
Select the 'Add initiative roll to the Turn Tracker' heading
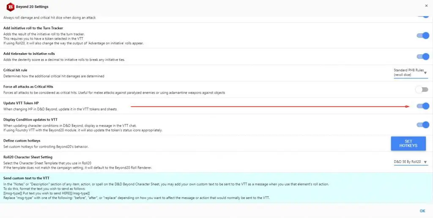[33, 28]
